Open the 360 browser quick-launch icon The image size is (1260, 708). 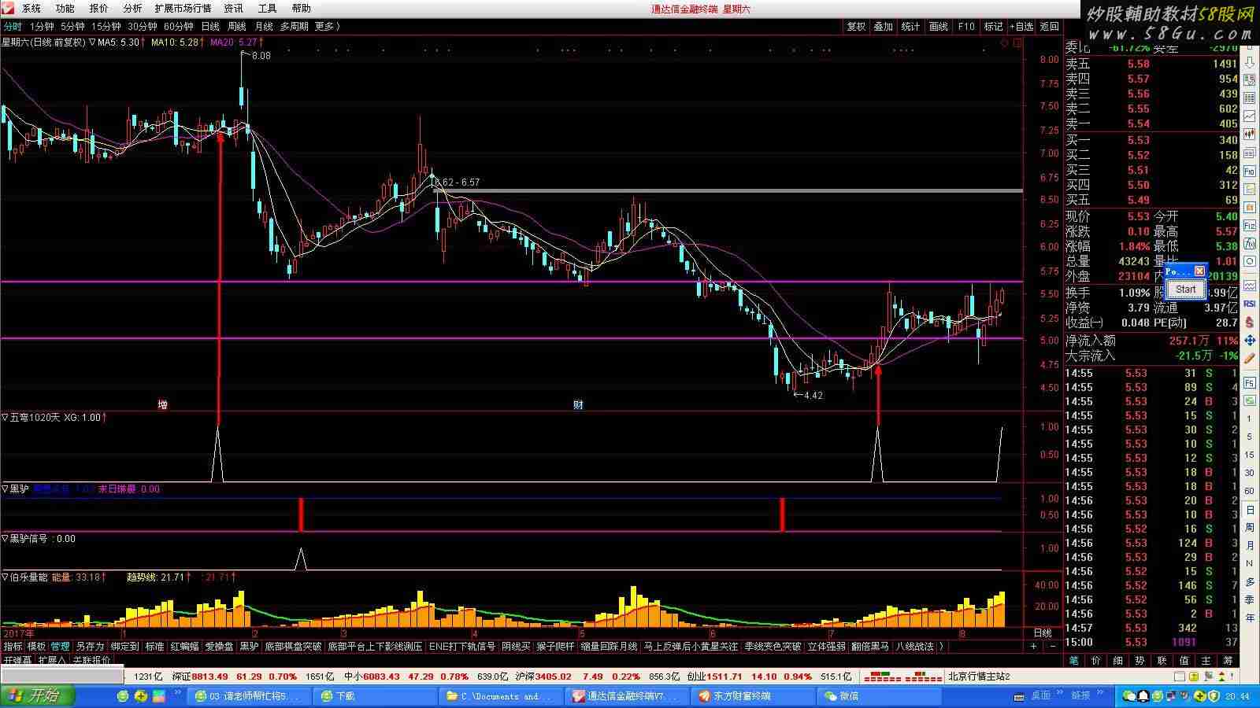(122, 696)
